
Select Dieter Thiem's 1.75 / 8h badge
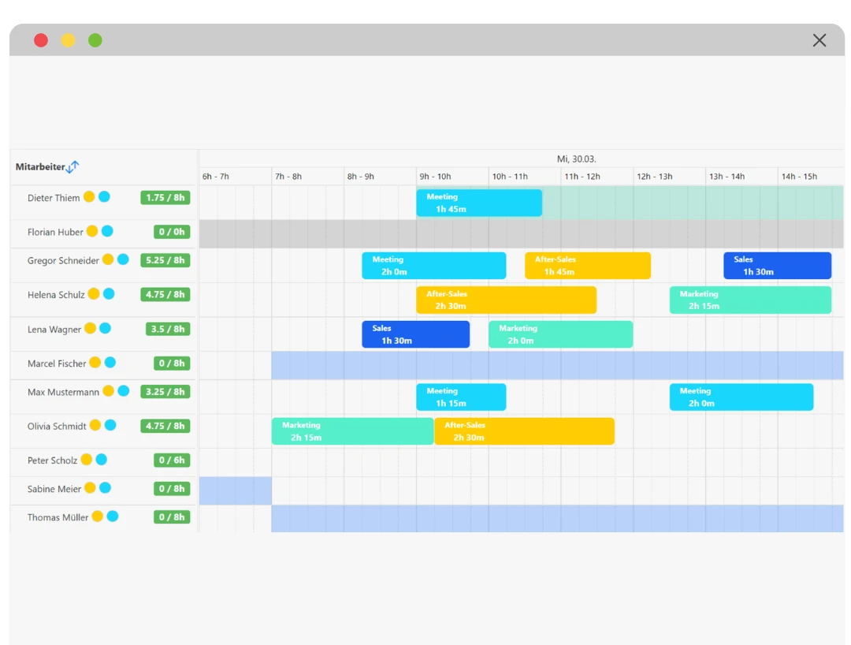coord(165,198)
